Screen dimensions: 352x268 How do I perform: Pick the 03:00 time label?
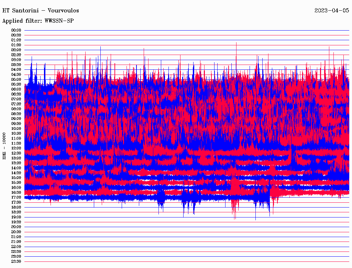[16, 60]
